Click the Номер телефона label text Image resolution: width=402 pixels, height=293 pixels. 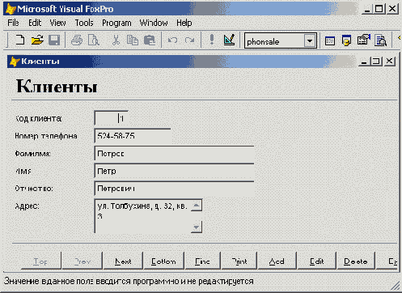coord(46,136)
